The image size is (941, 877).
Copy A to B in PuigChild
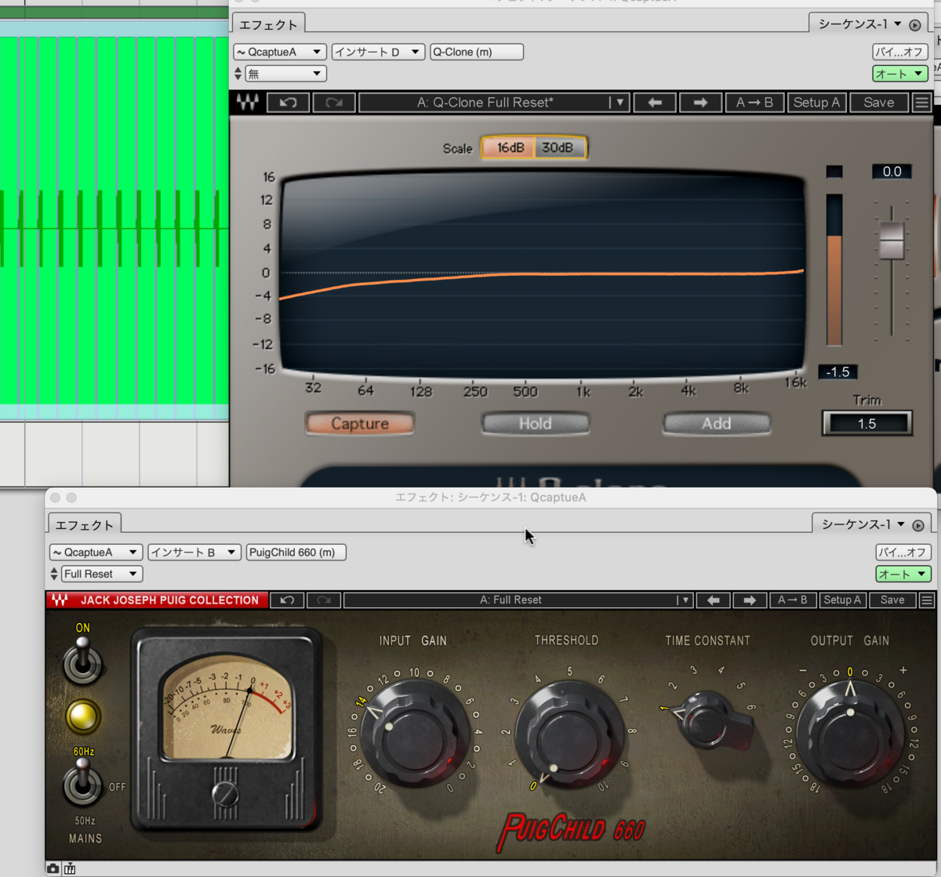(792, 600)
